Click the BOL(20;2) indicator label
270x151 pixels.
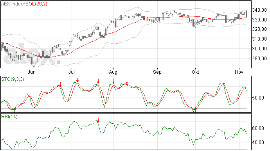[36, 4]
